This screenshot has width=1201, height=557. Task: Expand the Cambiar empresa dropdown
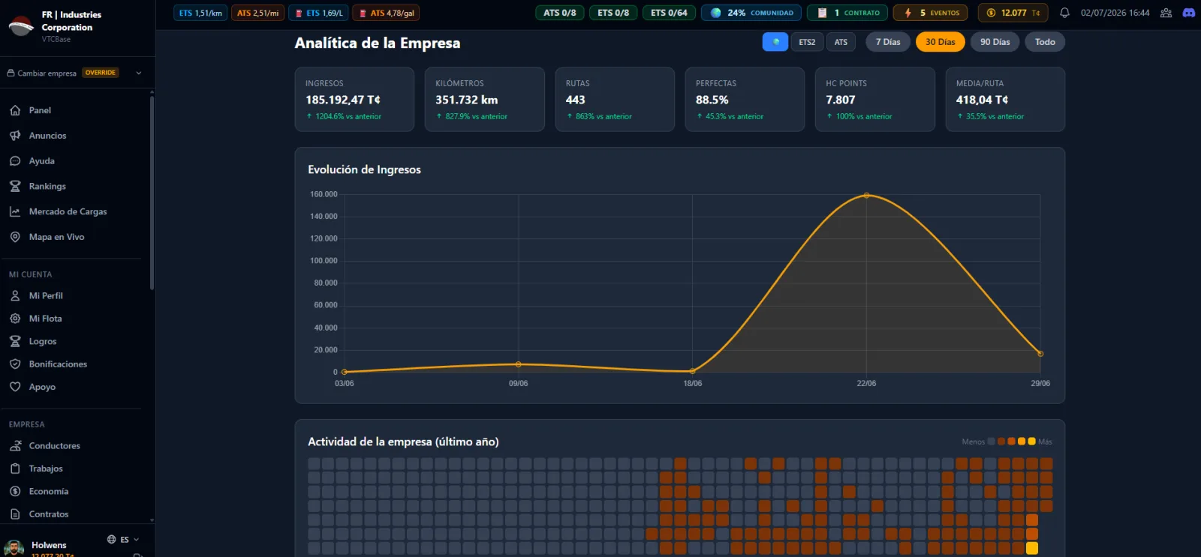(x=139, y=73)
